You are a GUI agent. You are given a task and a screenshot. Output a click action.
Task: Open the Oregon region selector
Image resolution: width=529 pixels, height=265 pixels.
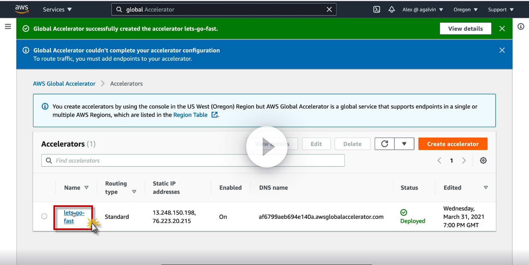point(466,10)
